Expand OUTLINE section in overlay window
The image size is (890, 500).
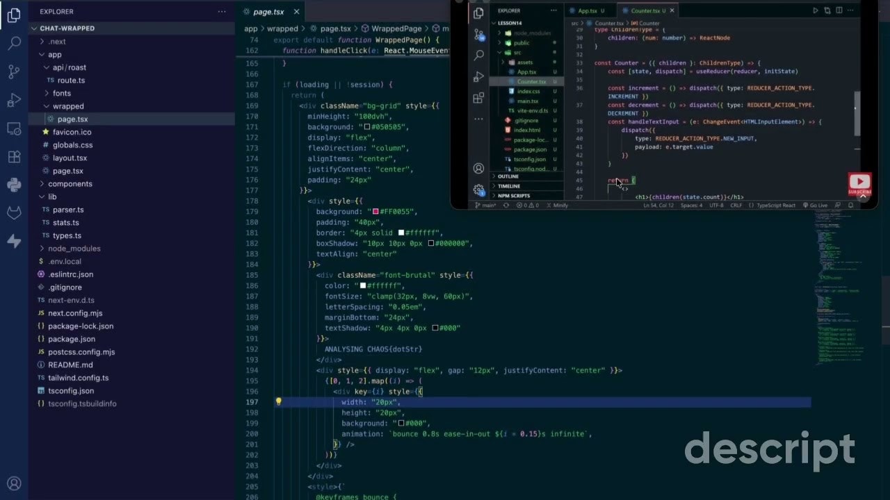528,176
